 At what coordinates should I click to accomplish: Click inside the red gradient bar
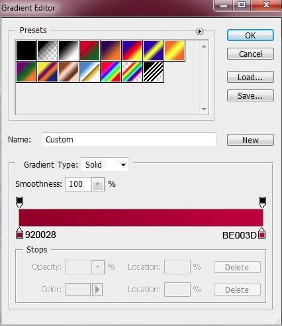[141, 217]
